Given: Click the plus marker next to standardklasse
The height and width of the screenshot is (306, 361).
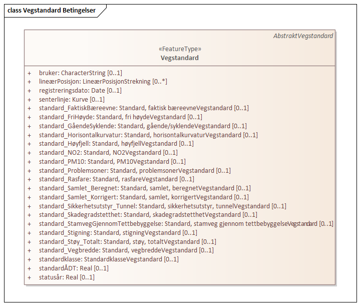Looking at the screenshot, I should [x=30, y=259].
